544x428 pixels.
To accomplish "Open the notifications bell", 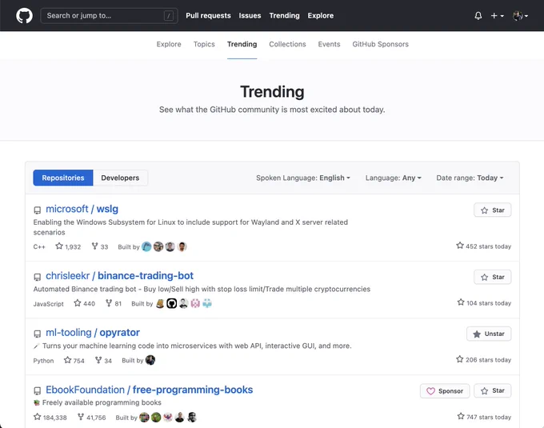I will [x=478, y=16].
